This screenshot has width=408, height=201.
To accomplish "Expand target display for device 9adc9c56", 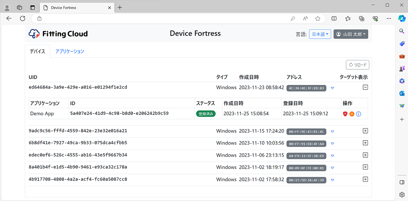I will (x=365, y=131).
